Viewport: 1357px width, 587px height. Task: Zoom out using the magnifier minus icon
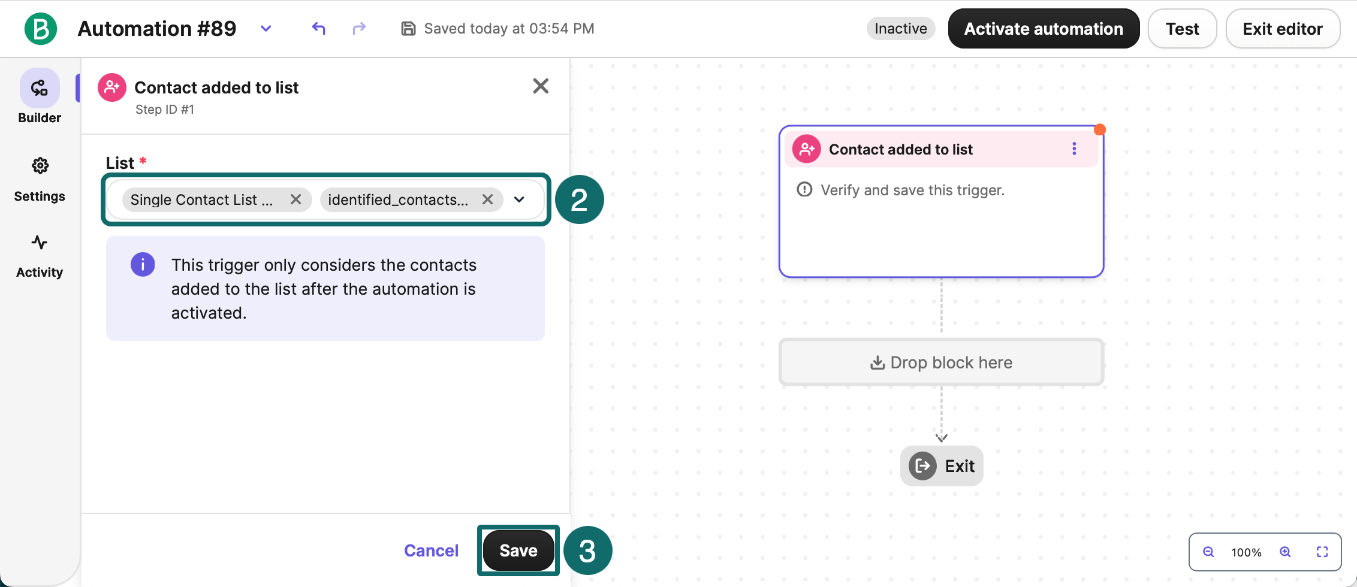coord(1208,552)
